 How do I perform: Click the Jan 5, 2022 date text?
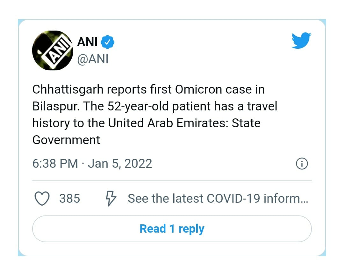coord(120,164)
